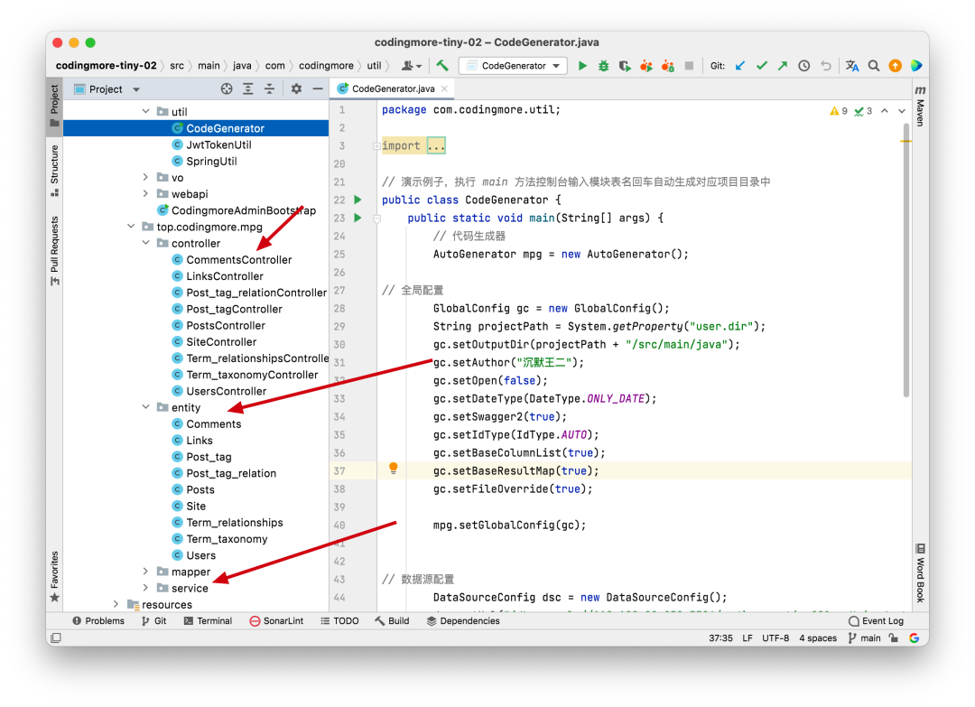The image size is (975, 707).
Task: Expand the service folder
Action: tap(145, 587)
